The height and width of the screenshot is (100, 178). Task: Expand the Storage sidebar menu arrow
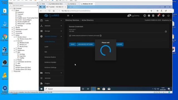click(x=61, y=31)
